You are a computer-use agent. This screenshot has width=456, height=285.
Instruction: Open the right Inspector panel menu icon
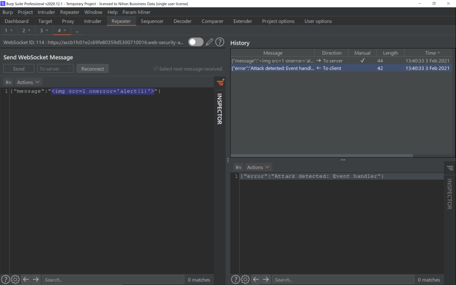(450, 168)
